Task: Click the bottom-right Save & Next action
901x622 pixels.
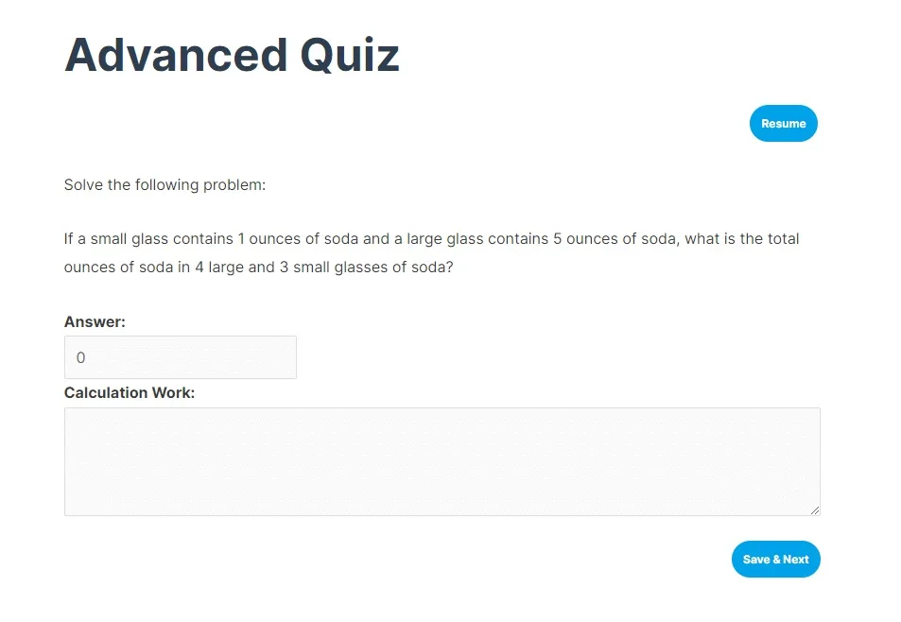Action: click(775, 559)
